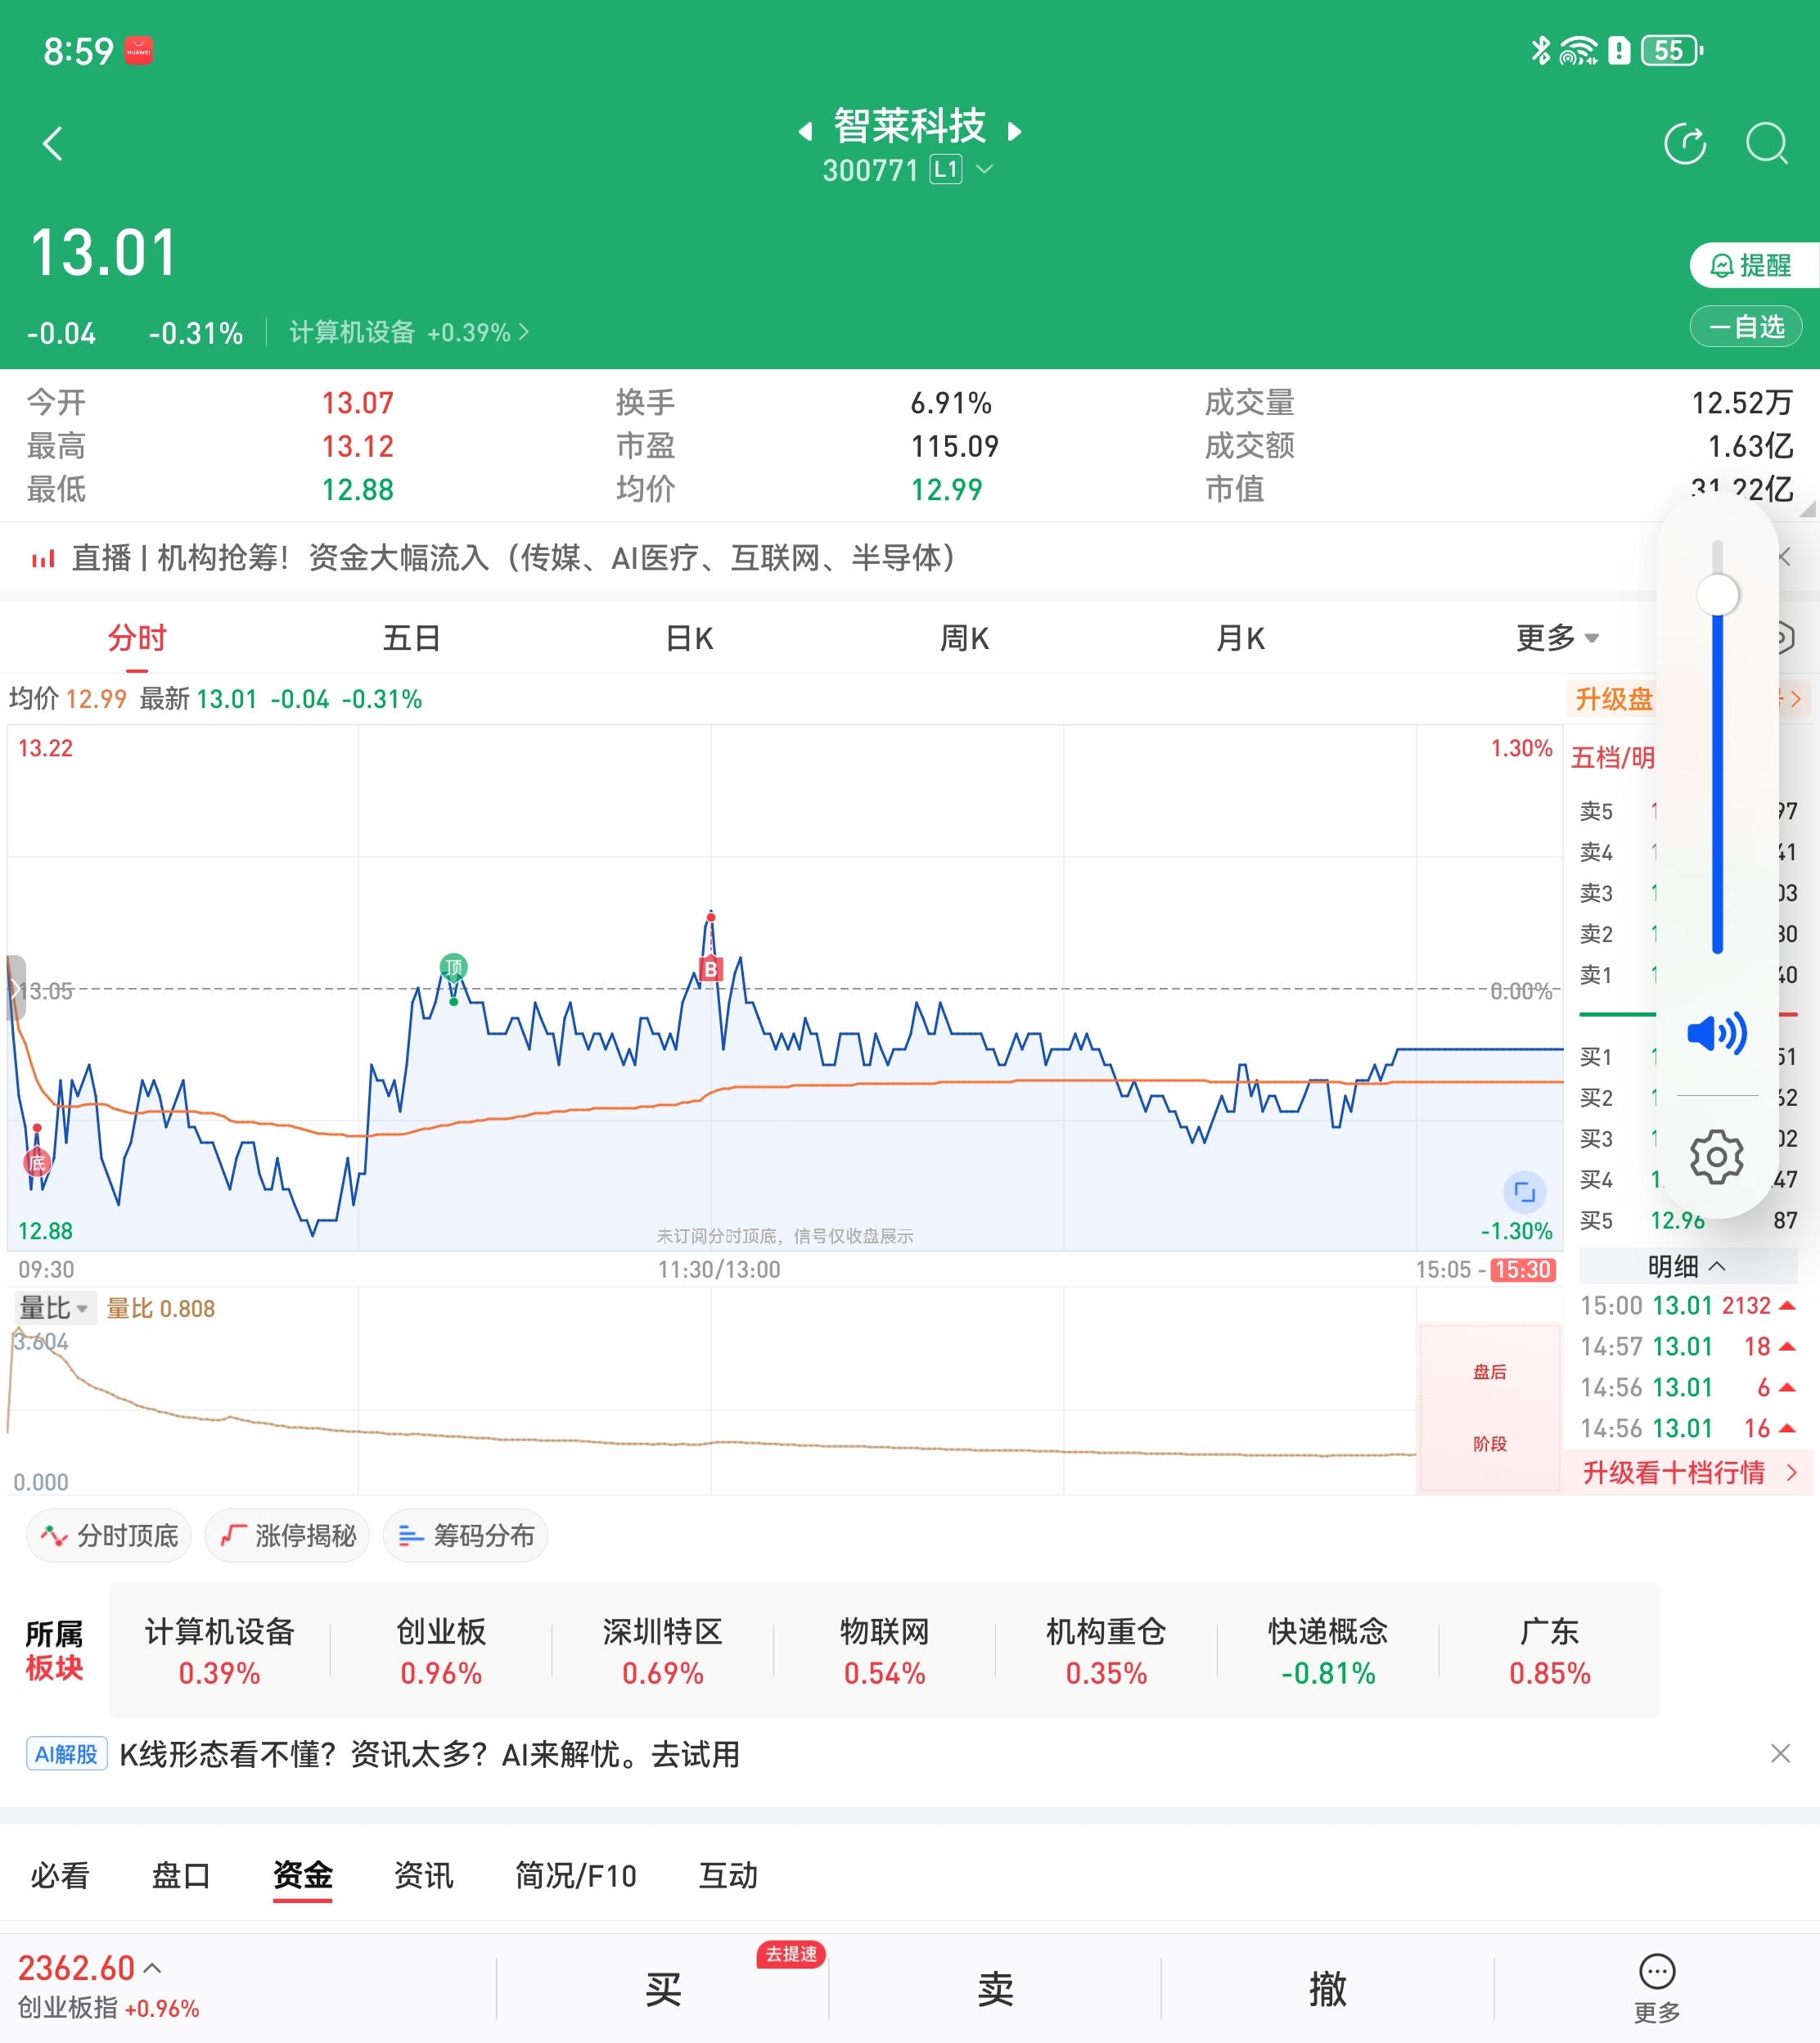Open 升级看十档行情 upgrade link
The width and height of the screenshot is (1820, 2043).
(1689, 1472)
